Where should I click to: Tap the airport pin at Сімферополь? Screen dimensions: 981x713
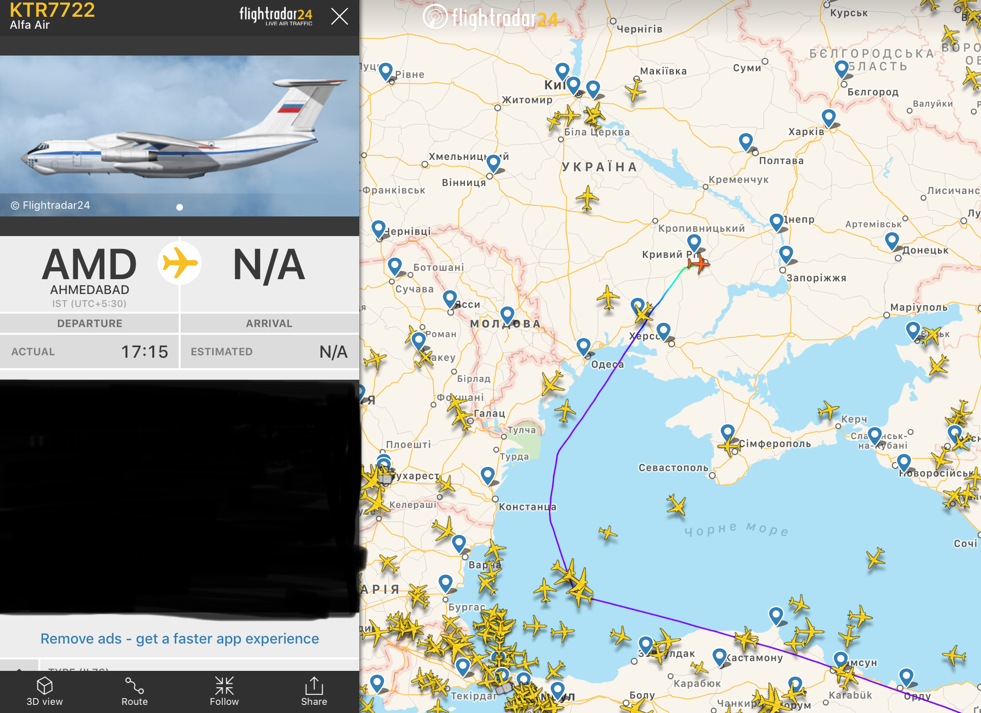tap(728, 433)
